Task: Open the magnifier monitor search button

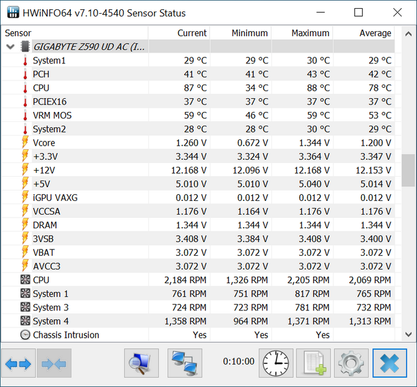Action: point(141,363)
